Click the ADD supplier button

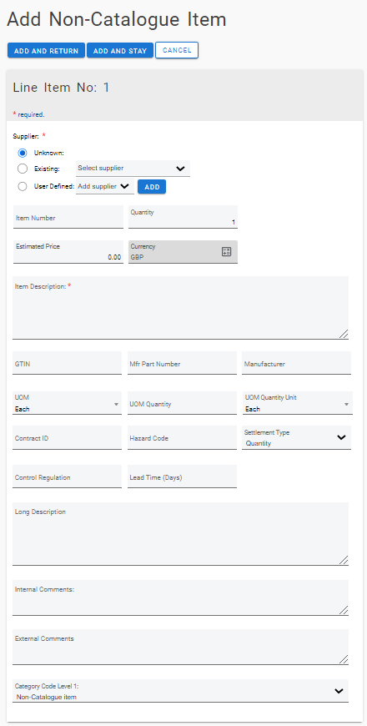(x=152, y=187)
